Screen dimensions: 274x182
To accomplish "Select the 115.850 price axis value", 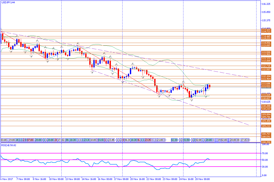I will click(266, 12).
